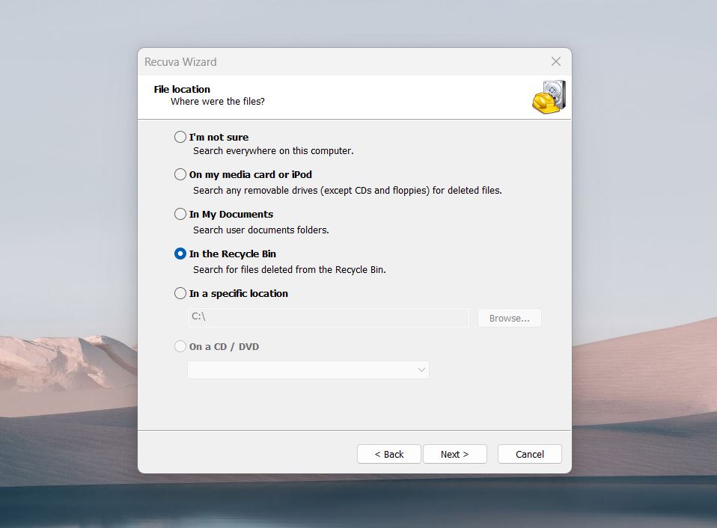717x528 pixels.
Task: Choose "In a specific location" radio option
Action: 180,293
